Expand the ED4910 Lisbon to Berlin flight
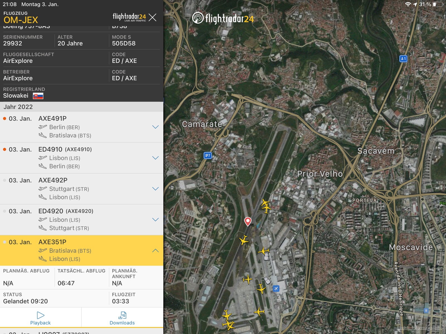 (x=155, y=158)
